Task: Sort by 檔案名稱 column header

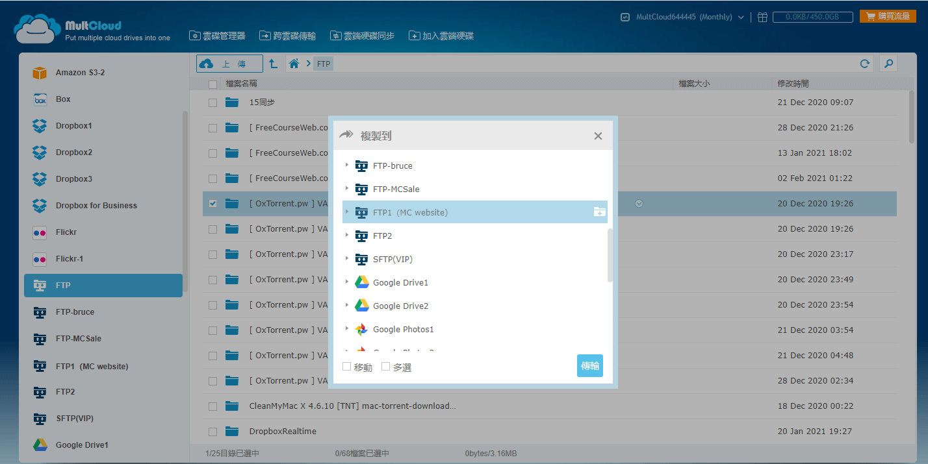Action: pos(241,84)
